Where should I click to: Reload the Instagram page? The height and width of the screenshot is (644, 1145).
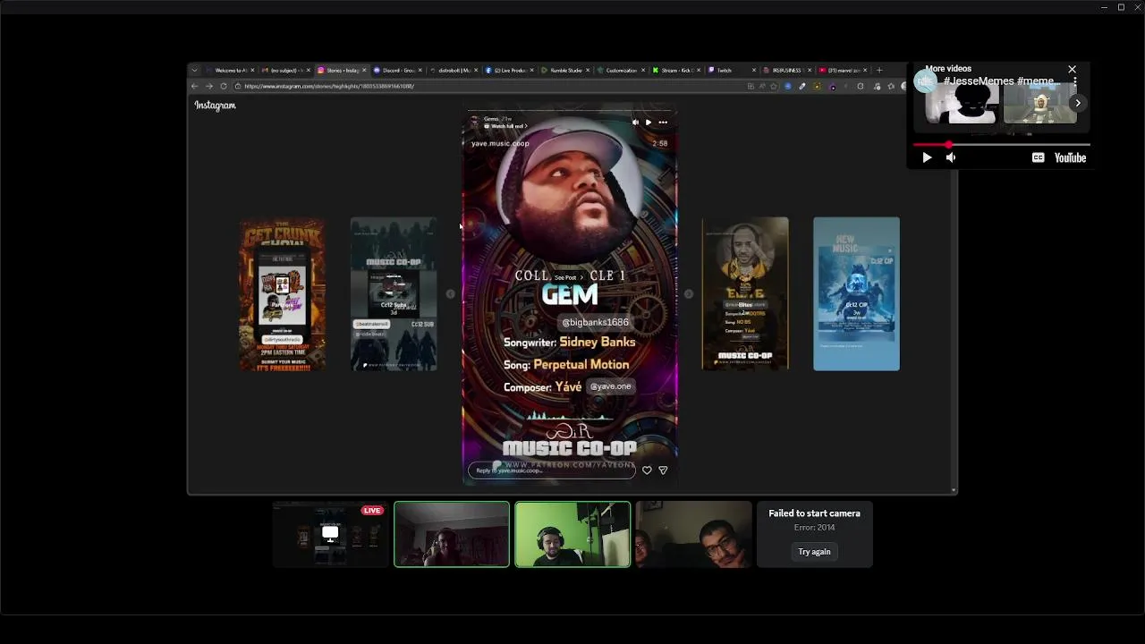pyautogui.click(x=224, y=86)
